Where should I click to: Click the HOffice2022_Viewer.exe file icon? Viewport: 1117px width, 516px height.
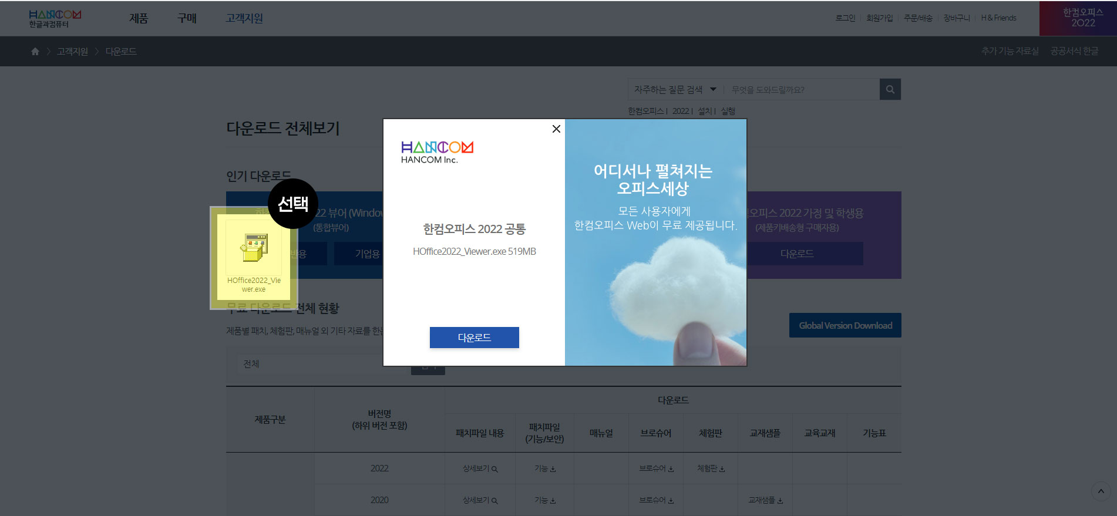tap(254, 257)
